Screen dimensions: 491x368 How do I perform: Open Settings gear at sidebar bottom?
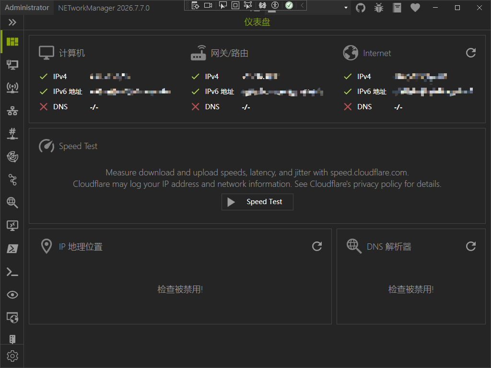pos(12,356)
